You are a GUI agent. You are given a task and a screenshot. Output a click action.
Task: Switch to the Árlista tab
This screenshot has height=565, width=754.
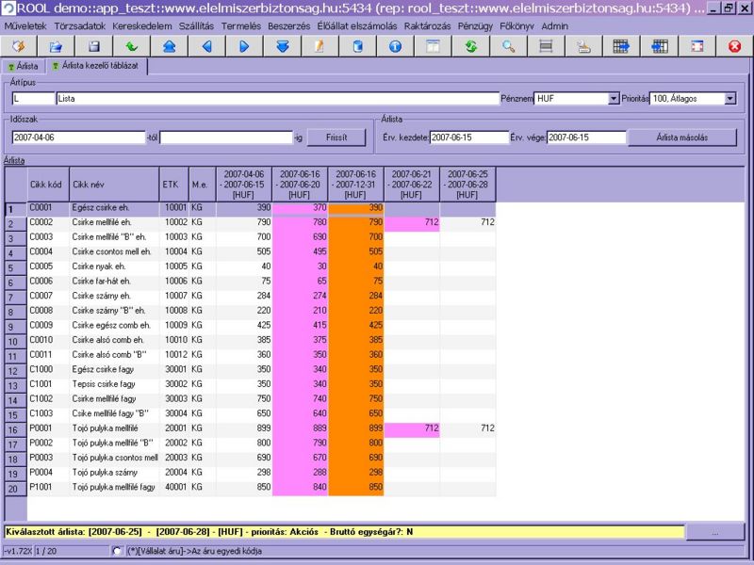24,66
